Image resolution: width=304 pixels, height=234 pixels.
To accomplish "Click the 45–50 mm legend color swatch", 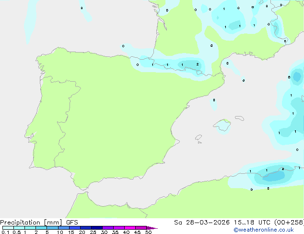I will (x=141, y=228).
